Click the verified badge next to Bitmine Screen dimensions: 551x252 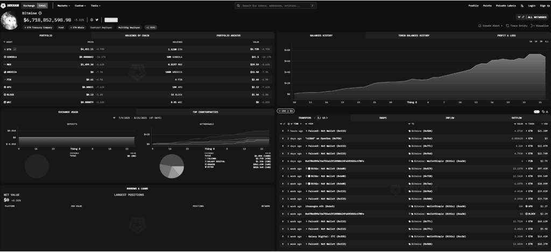(40, 13)
